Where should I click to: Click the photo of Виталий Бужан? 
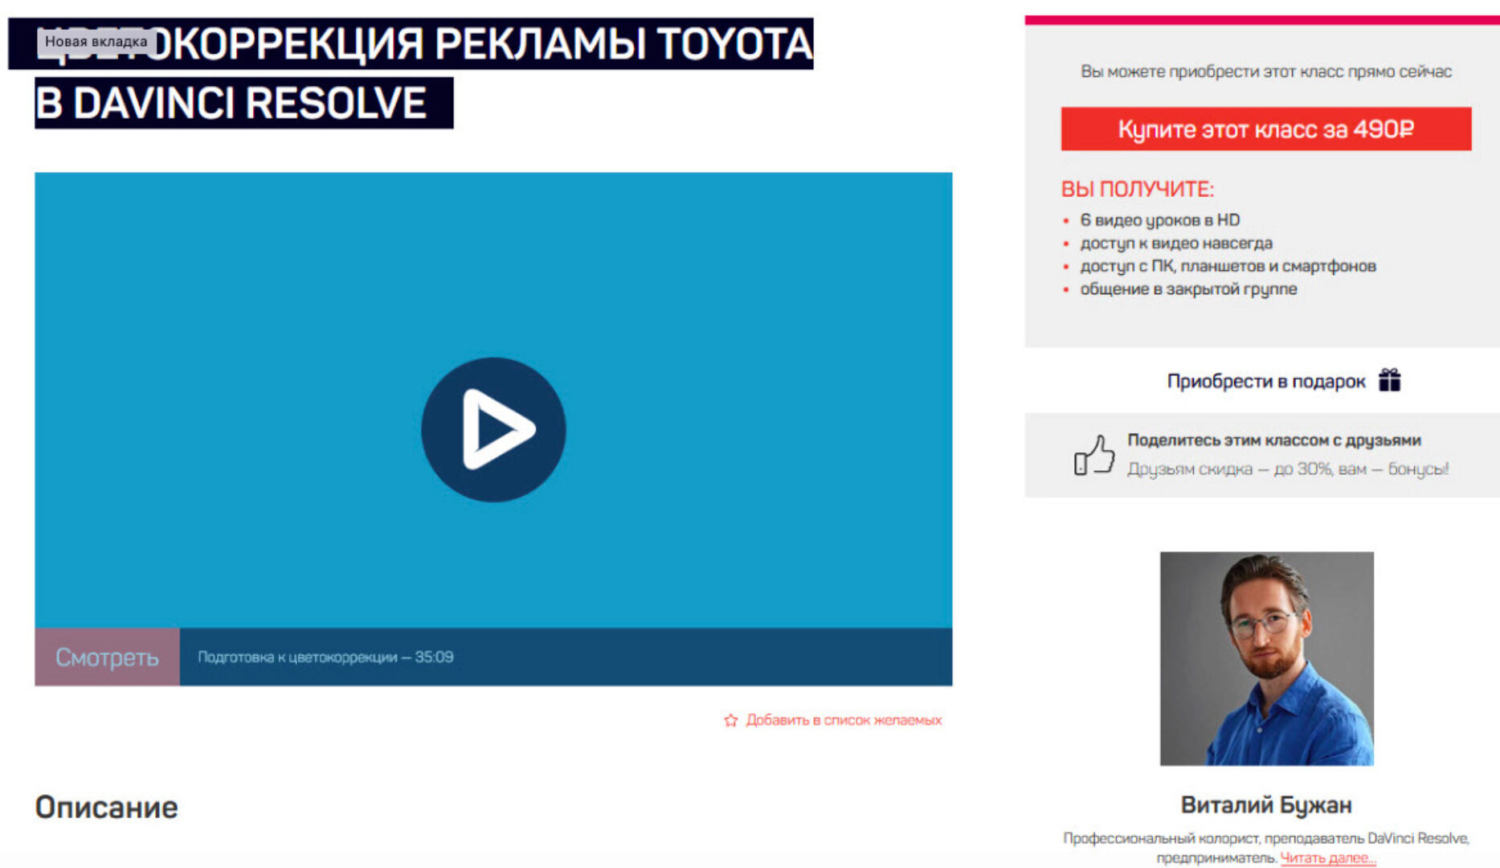1266,659
